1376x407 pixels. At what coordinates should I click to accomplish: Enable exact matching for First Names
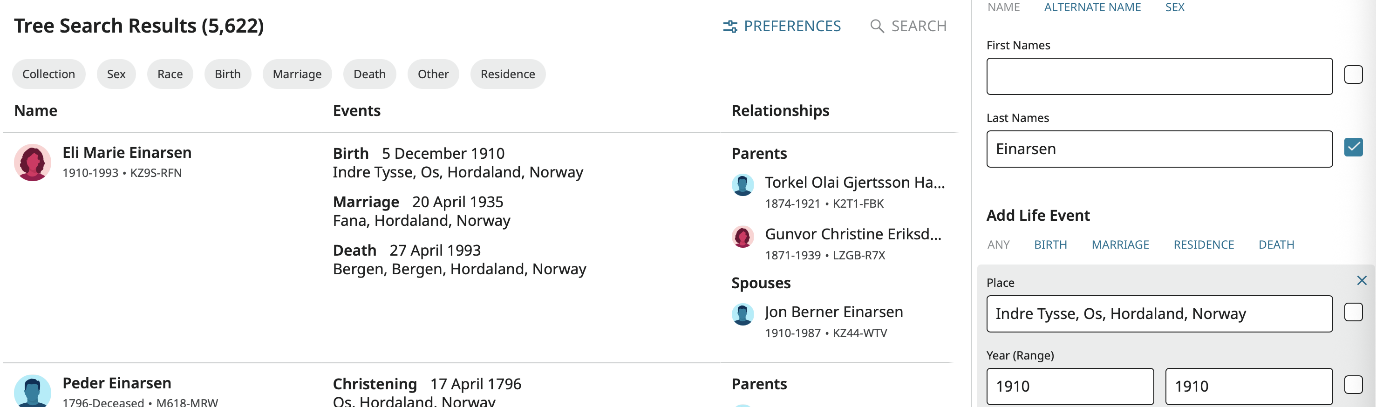1354,75
